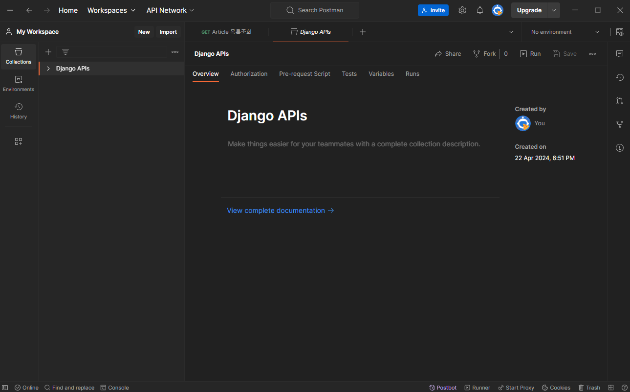The width and height of the screenshot is (630, 392).
Task: Open configure workspace sidebar grid icon
Action: coord(19,141)
